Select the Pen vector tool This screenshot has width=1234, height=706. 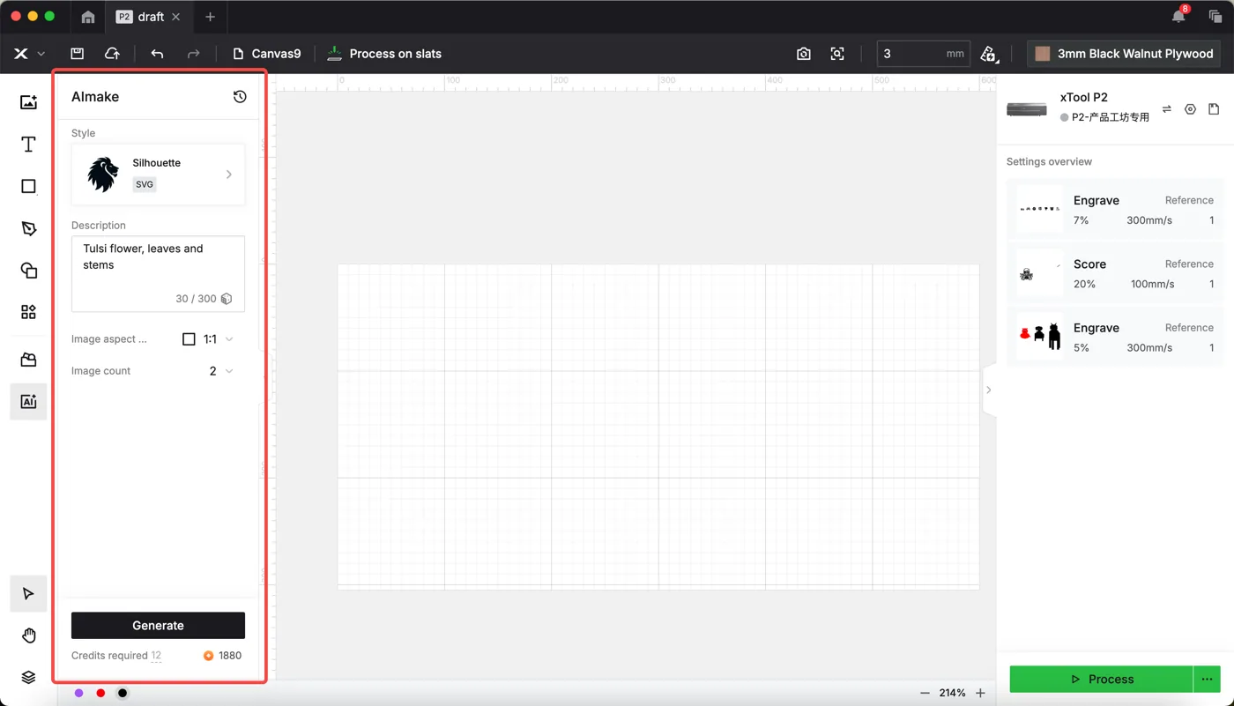tap(28, 228)
